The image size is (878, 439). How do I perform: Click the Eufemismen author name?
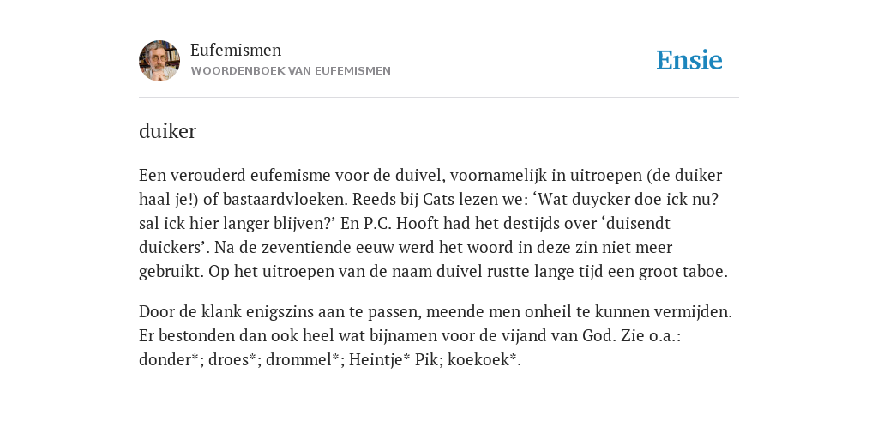point(236,51)
